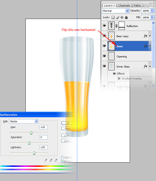
Task: Click the lock image pixels brush icon
Action: [x=117, y=17]
